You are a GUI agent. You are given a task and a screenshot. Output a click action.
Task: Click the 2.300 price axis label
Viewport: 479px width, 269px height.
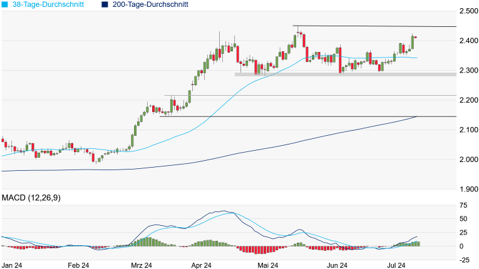coord(468,70)
